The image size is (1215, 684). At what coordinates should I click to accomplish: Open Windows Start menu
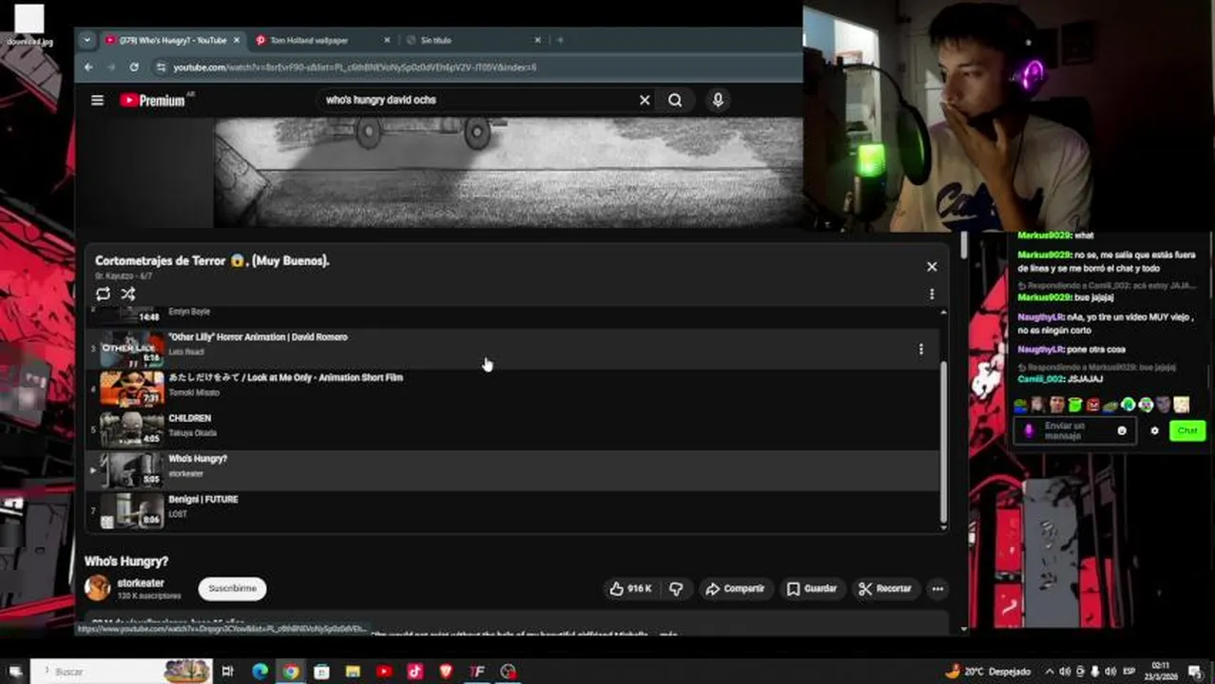click(15, 672)
